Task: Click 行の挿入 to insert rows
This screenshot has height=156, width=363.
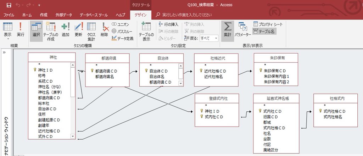Action: click(168, 24)
